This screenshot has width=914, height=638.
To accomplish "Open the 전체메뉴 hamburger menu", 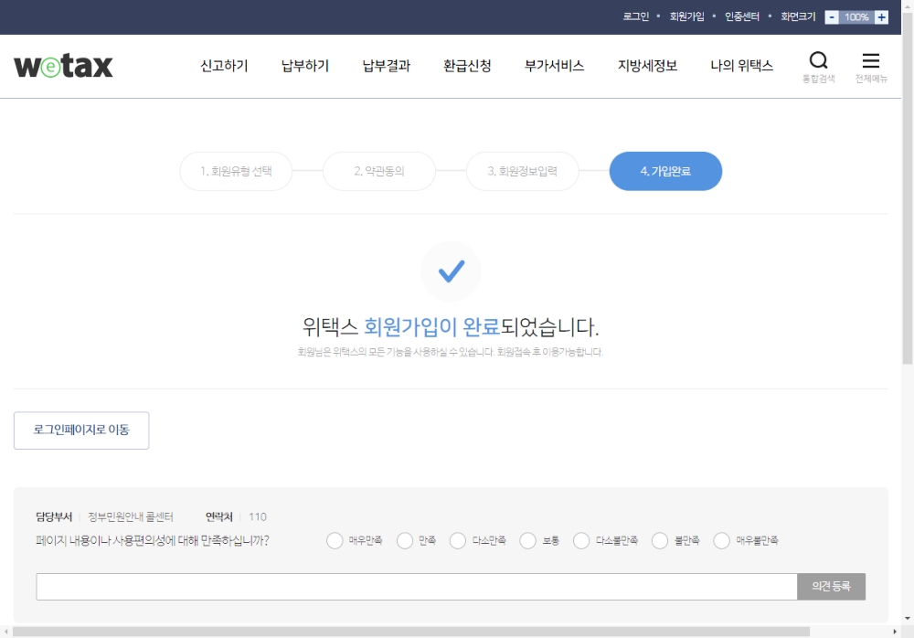I will tap(871, 67).
